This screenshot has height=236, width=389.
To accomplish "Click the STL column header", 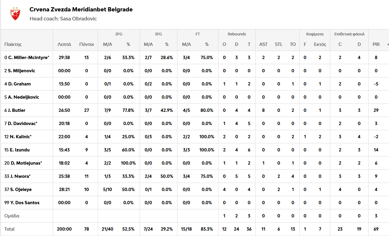I will 279,44.
